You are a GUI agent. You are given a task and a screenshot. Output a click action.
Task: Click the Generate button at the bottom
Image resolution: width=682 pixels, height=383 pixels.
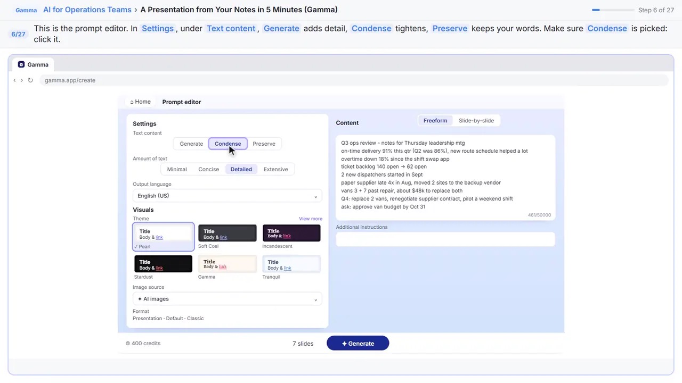tap(358, 344)
